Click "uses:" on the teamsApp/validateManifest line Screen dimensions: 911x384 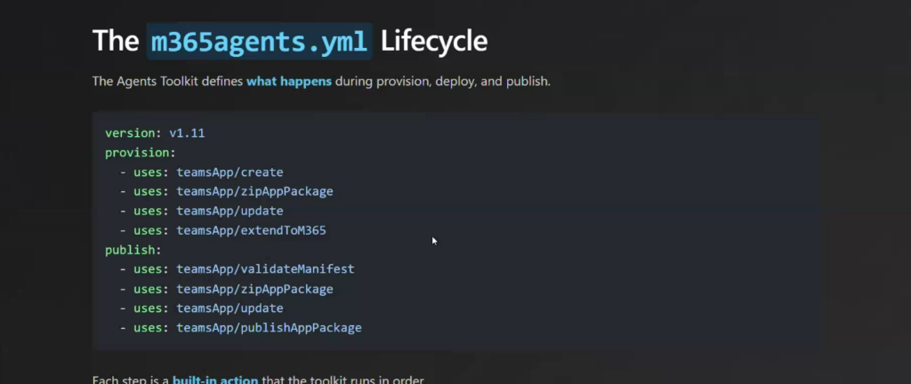coord(151,269)
